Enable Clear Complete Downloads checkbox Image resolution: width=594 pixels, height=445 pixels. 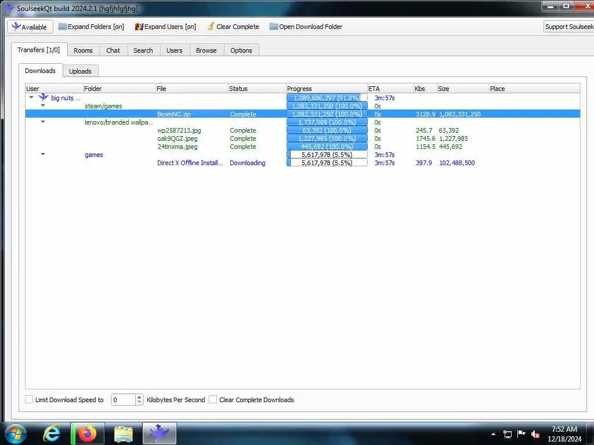click(213, 399)
